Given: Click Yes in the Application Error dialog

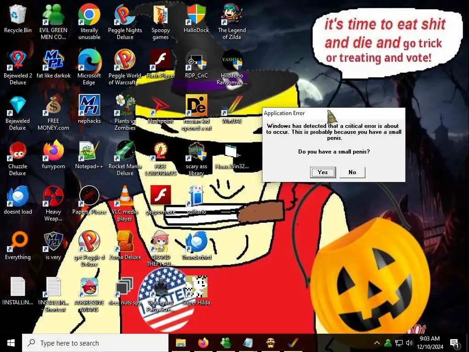Looking at the screenshot, I should (323, 172).
